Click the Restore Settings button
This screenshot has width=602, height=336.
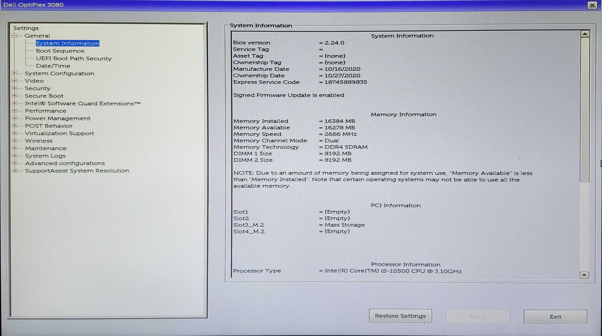tap(400, 316)
